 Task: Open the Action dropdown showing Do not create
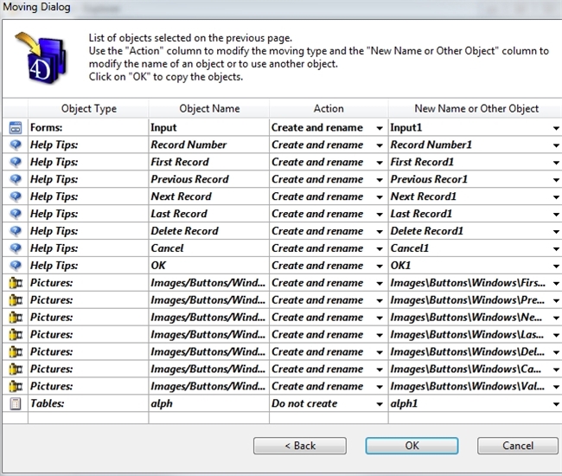click(x=380, y=405)
